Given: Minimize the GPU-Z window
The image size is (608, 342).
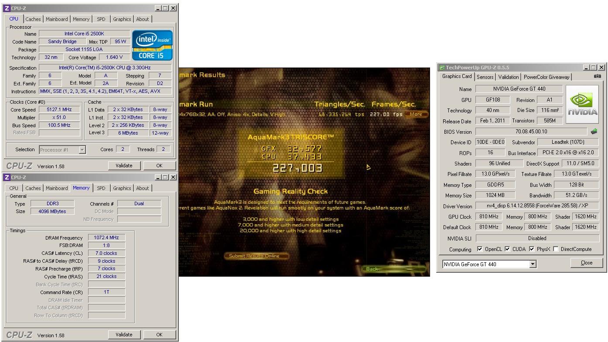Looking at the screenshot, I should (x=587, y=68).
